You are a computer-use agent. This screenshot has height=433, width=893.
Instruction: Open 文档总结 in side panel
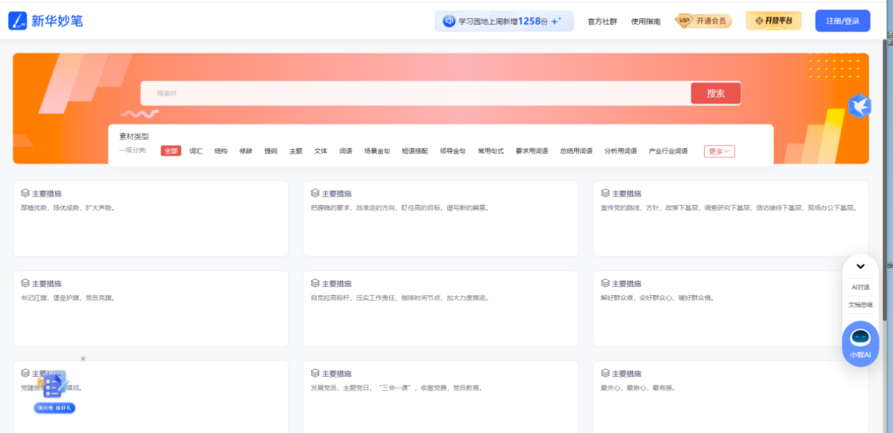(860, 305)
